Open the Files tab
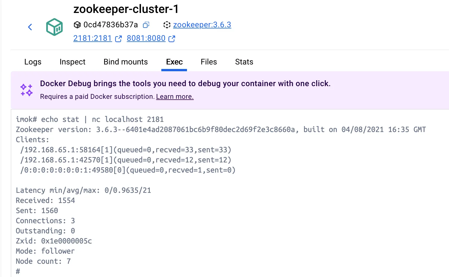This screenshot has height=277, width=449. point(209,62)
